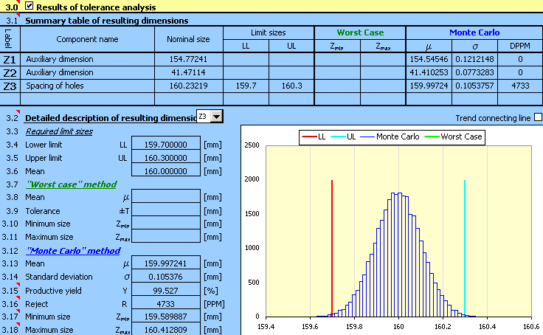
Task: Click the Z3 row label in summary table
Action: [x=10, y=86]
